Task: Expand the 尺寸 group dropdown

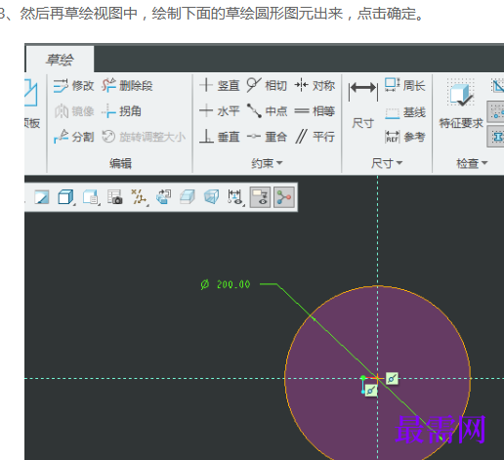Action: [387, 163]
